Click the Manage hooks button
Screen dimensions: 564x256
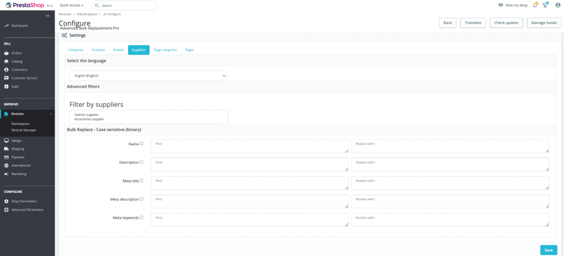tap(544, 23)
